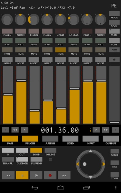Tap channel 7 INSERT button
The width and height of the screenshot is (121, 193).
pos(87,59)
